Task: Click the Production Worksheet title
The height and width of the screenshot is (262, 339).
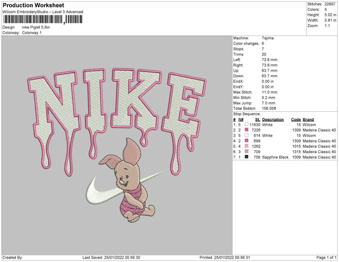Action: tap(33, 5)
